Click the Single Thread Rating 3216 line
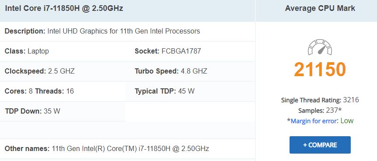The width and height of the screenshot is (377, 161). (320, 100)
